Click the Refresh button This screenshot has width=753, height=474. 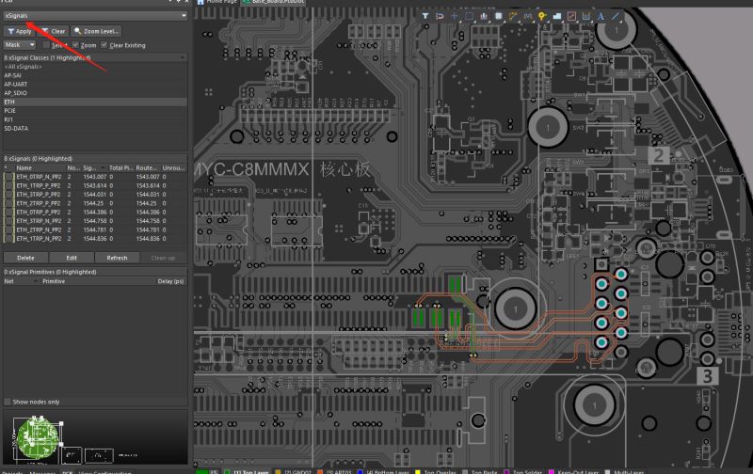pyautogui.click(x=117, y=257)
